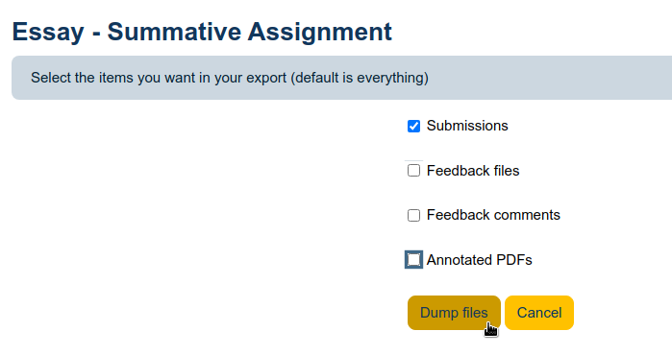
Task: Enable the Feedback files checkbox
Action: [413, 171]
